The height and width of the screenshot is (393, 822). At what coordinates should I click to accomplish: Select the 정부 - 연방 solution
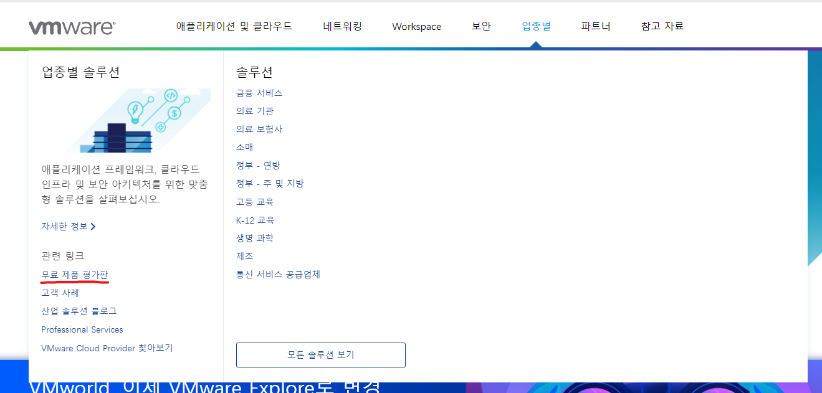click(x=258, y=165)
